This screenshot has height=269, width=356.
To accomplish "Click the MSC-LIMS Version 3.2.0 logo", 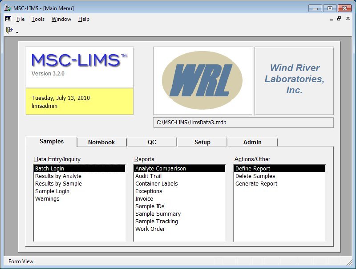I will [x=79, y=67].
